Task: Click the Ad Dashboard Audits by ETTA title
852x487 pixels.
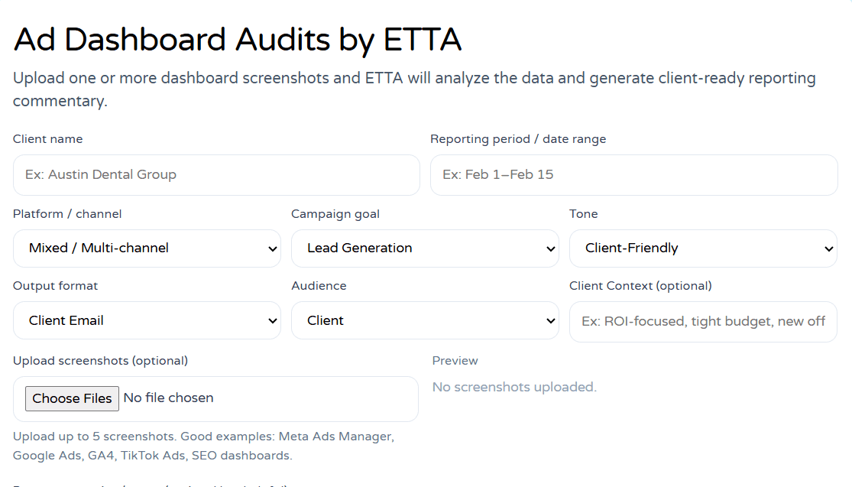Action: click(x=237, y=40)
